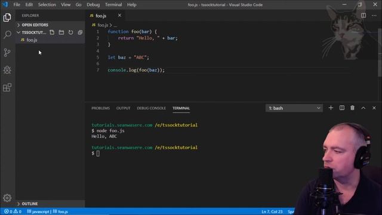Click the VS Code logo icon in title bar
The width and height of the screenshot is (382, 215).
tap(5, 4)
